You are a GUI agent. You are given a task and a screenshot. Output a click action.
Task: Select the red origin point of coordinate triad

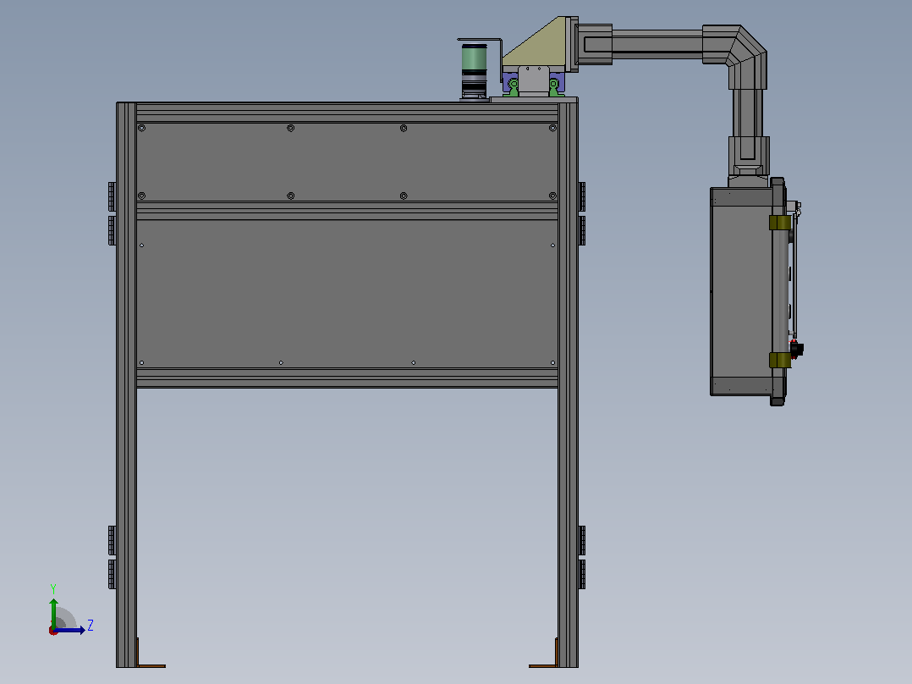click(53, 631)
